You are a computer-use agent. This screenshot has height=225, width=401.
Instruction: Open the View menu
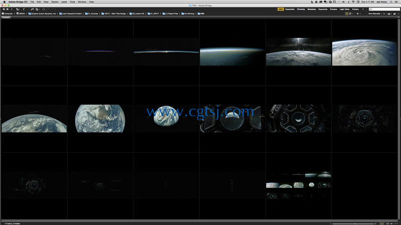46,2
